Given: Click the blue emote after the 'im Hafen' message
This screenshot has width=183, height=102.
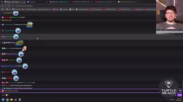Looking at the screenshot, I should pyautogui.click(x=25, y=66).
